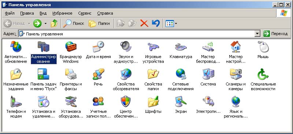Viewport: 293px width, 134px height.
Task: Open the Дата и время icon
Action: click(x=98, y=47)
